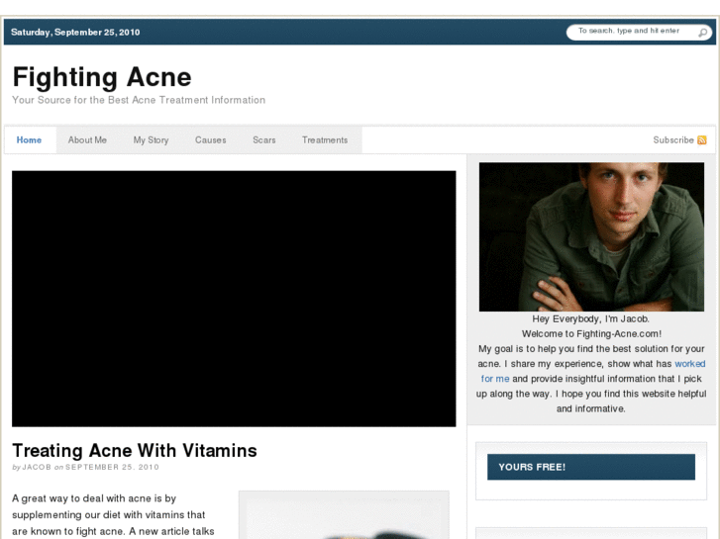
Task: Open the Treatments menu item
Action: click(x=325, y=139)
